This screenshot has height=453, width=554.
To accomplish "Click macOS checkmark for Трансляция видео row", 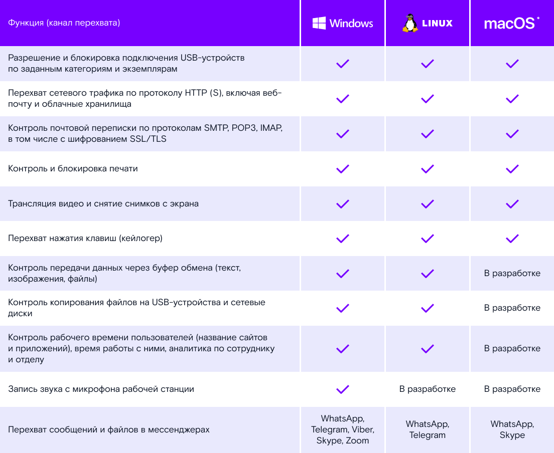I will pyautogui.click(x=512, y=203).
